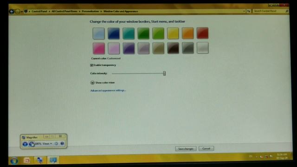Expand arrow after Personalization breadcrumb
The height and width of the screenshot is (167, 297).
[x=101, y=11]
